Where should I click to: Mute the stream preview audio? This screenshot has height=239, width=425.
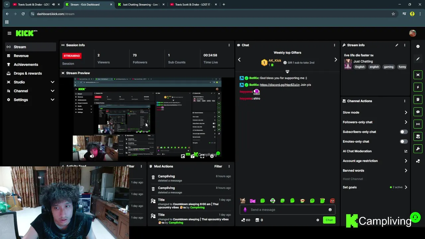click(92, 156)
